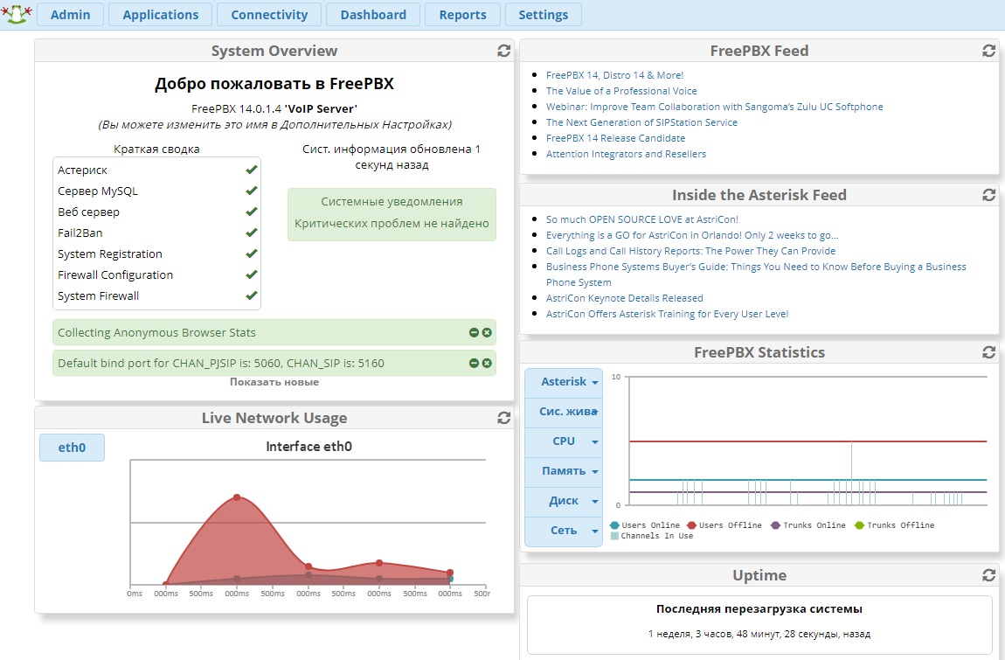Delete the Collecting Anonymous Browser Stats notice
Image resolution: width=1005 pixels, height=660 pixels.
point(487,332)
